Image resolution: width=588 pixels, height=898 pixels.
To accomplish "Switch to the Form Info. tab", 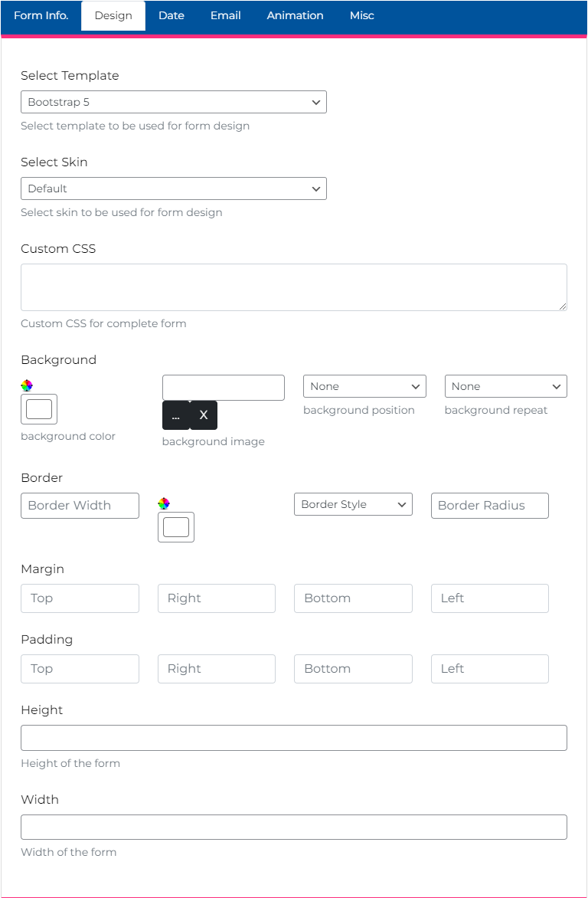I will (x=41, y=15).
